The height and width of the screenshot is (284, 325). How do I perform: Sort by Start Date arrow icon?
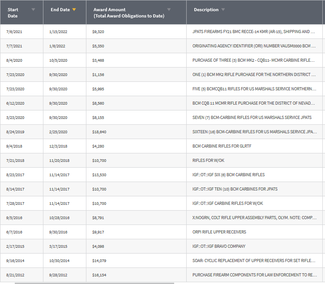point(33,9)
